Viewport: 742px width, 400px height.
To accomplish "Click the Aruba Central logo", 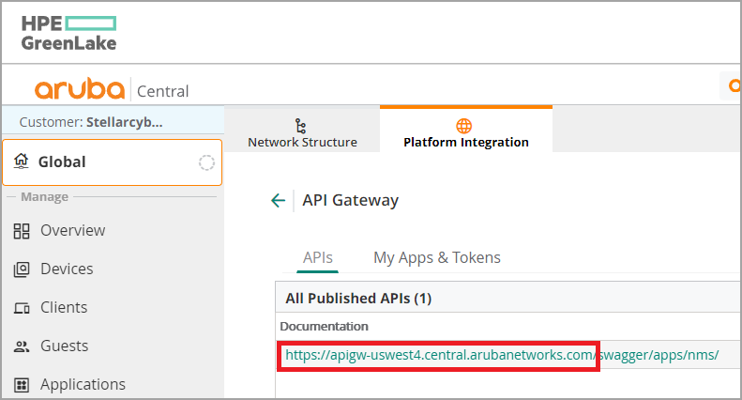I will tap(112, 90).
